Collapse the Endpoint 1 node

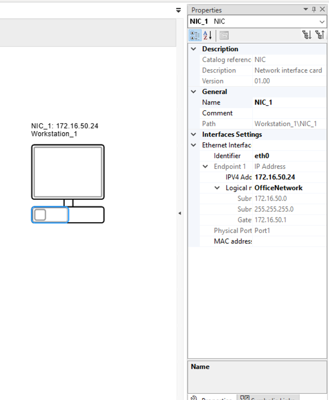point(206,167)
